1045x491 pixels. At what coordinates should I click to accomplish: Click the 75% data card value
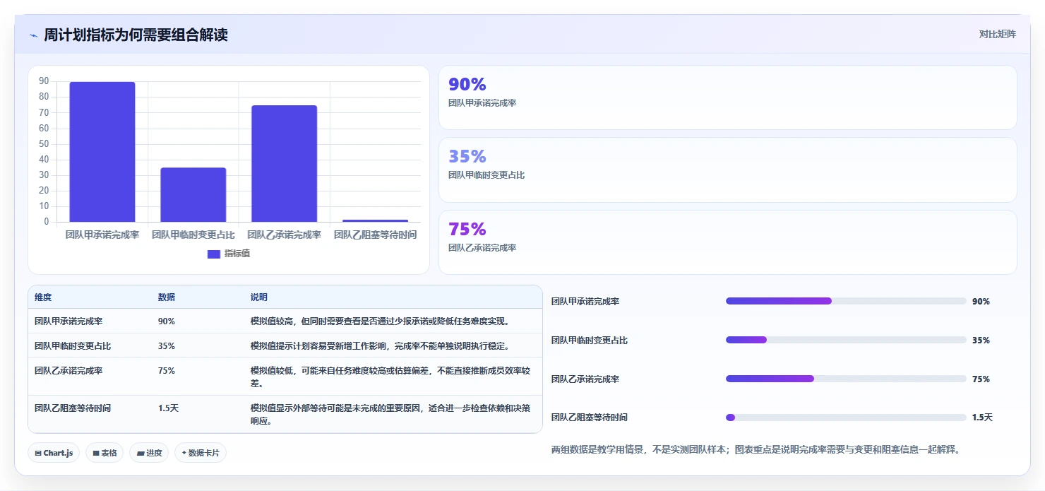coord(467,230)
